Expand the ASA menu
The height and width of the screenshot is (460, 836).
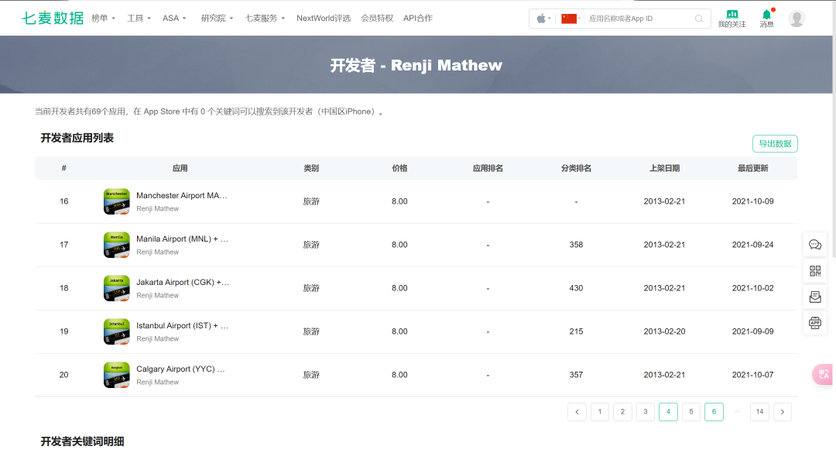[x=174, y=18]
